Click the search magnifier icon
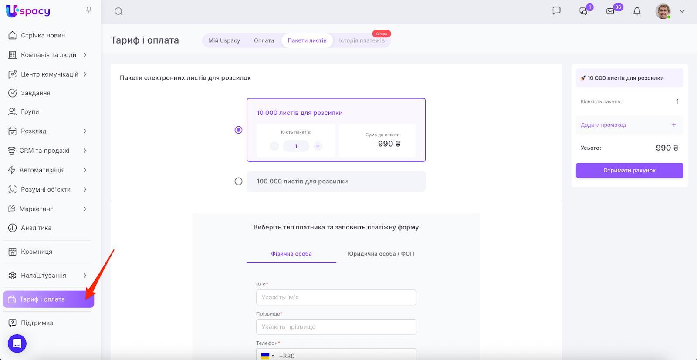The image size is (697, 360). (x=118, y=12)
